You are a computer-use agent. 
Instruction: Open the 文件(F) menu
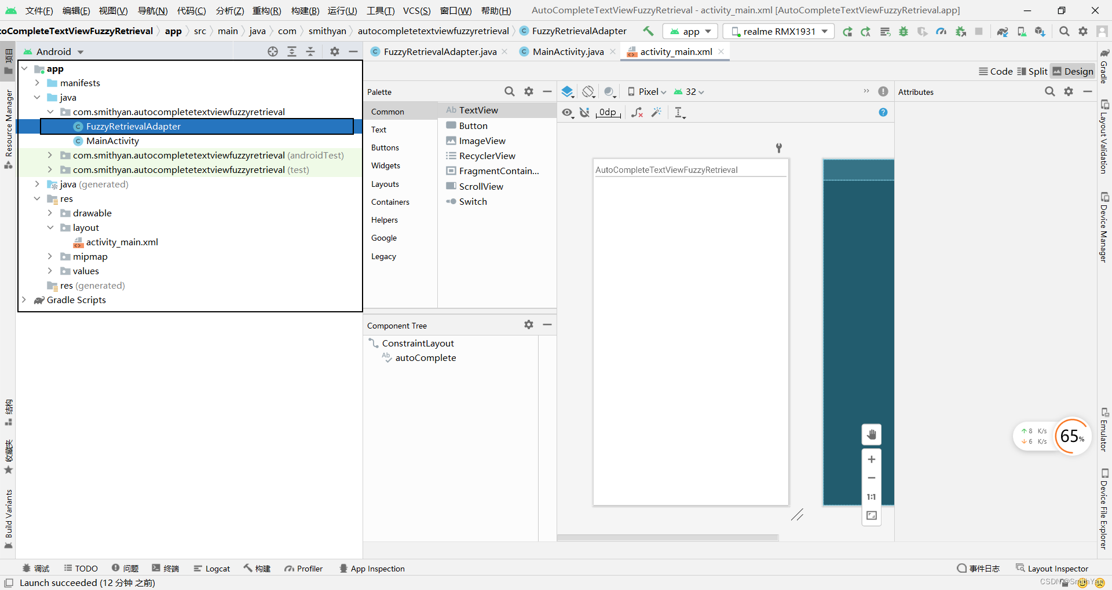39,10
